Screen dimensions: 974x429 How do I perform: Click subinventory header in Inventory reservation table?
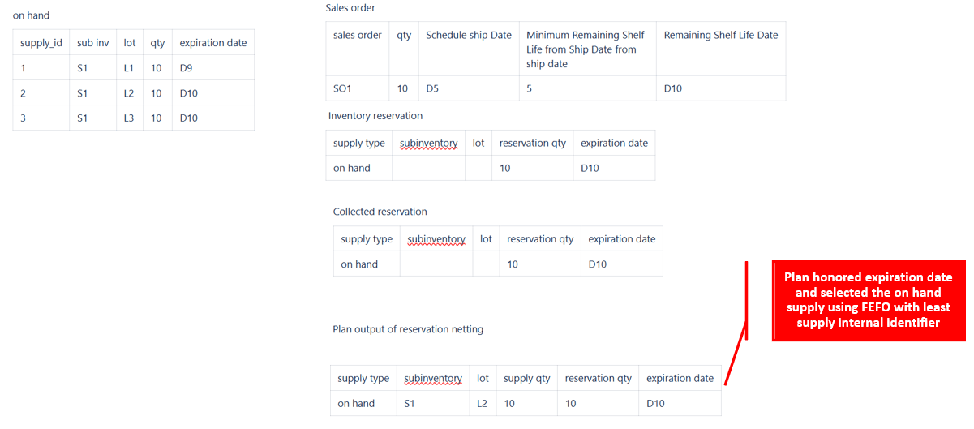pyautogui.click(x=428, y=143)
